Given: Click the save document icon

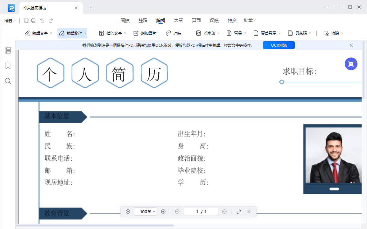Looking at the screenshot, I should pos(26,20).
